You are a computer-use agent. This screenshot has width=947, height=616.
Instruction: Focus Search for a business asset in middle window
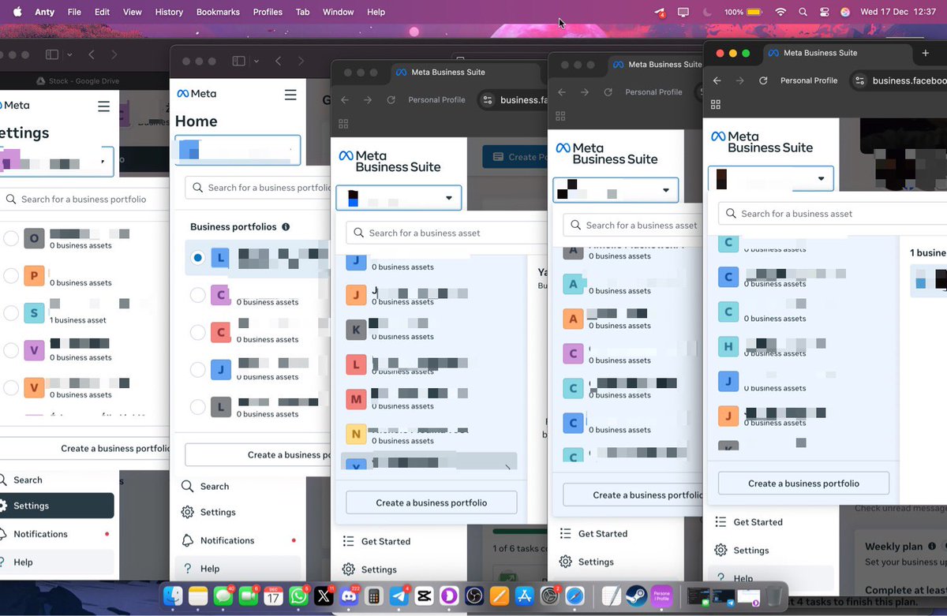tap(446, 233)
